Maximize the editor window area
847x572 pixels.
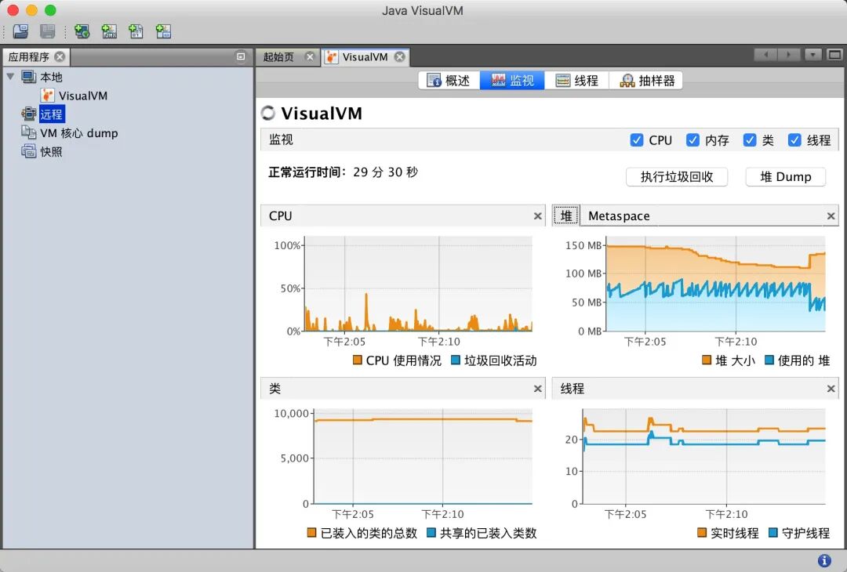[834, 55]
